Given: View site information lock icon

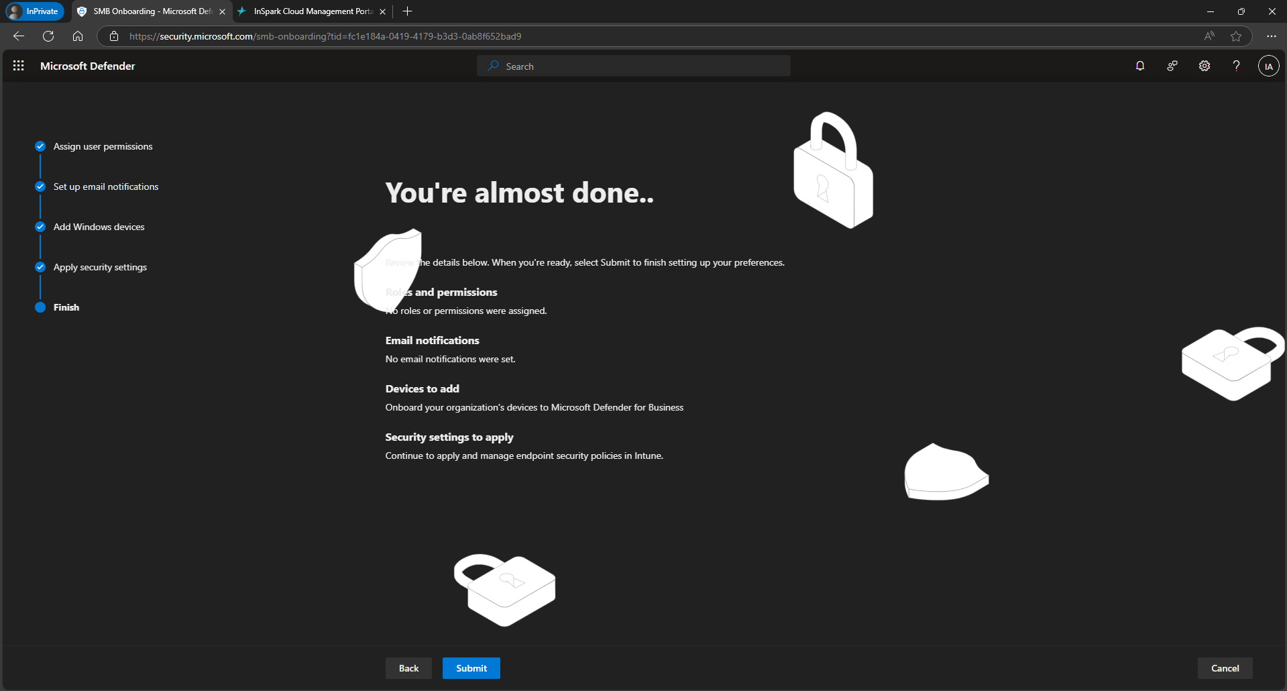Looking at the screenshot, I should (x=114, y=36).
